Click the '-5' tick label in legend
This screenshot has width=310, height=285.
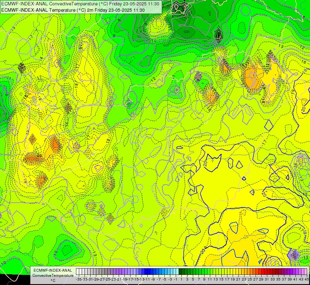point(164,279)
